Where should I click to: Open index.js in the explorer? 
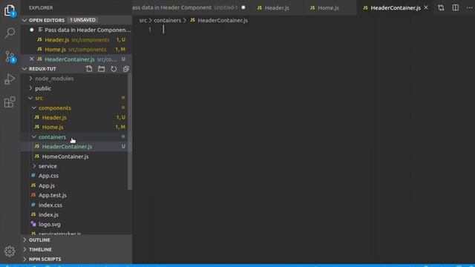(x=48, y=214)
